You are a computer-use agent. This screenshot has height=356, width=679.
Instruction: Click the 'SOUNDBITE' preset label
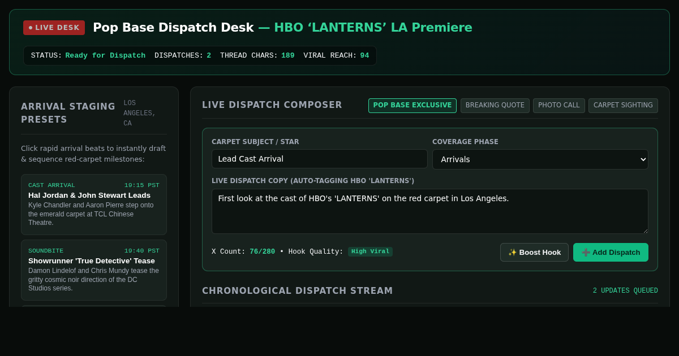pyautogui.click(x=46, y=251)
